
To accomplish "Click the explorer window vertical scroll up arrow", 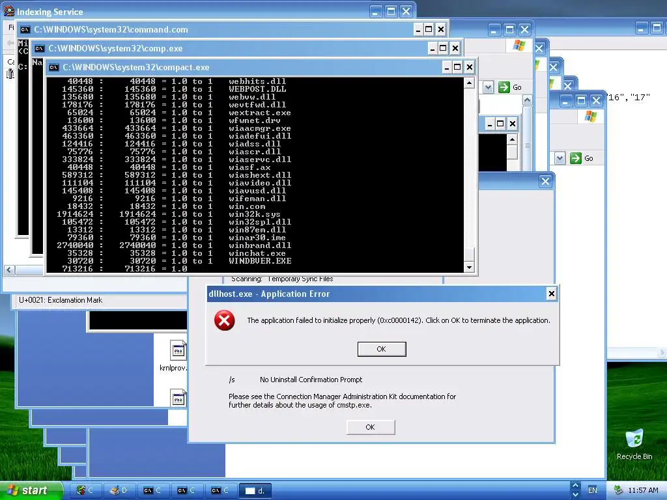I will click(527, 100).
